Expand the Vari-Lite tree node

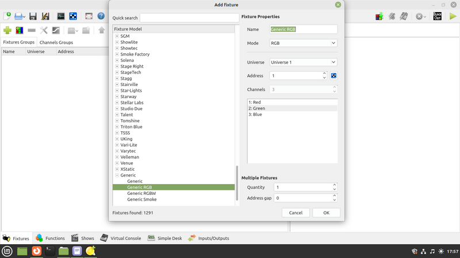[117, 145]
